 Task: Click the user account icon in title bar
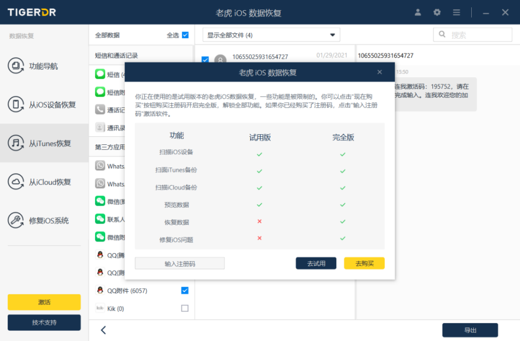coord(418,12)
